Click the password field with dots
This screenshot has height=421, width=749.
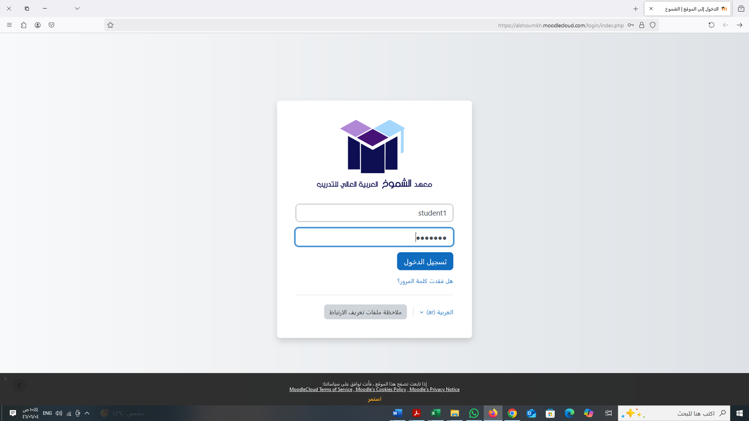coord(374,237)
